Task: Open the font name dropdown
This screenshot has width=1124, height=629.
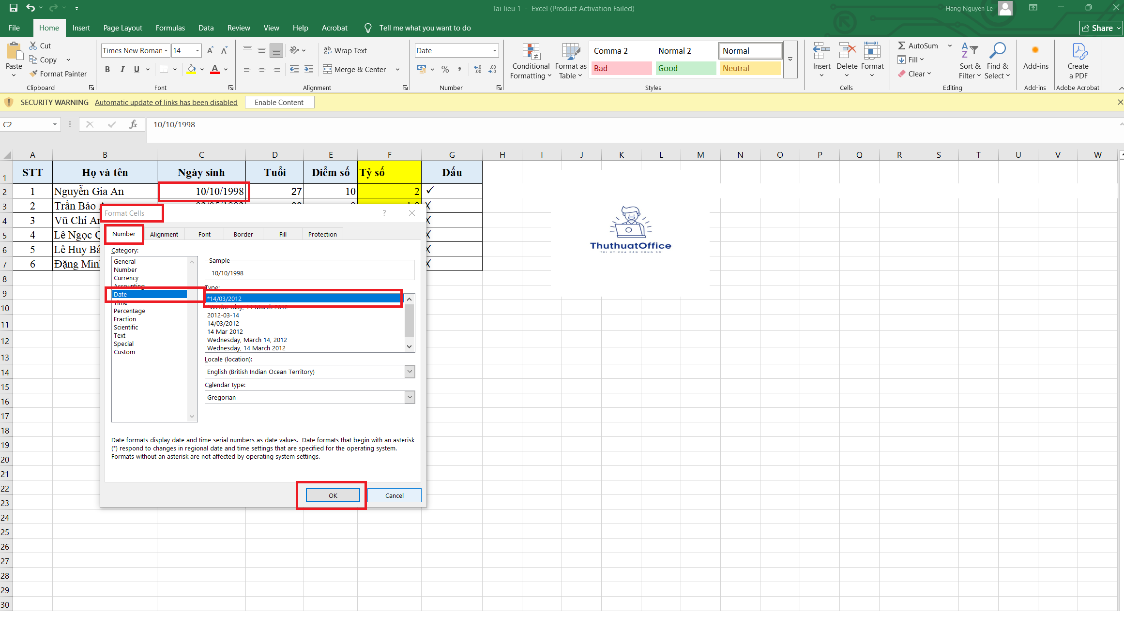Action: pyautogui.click(x=166, y=50)
